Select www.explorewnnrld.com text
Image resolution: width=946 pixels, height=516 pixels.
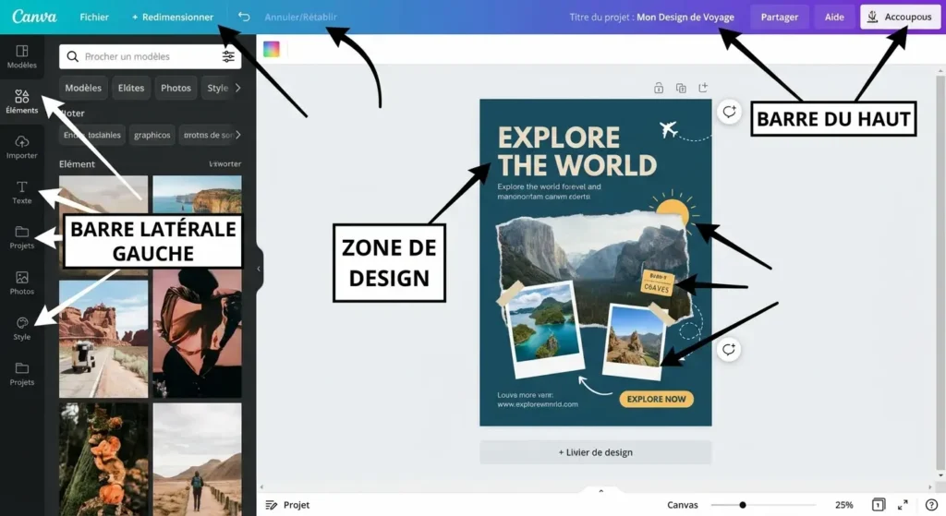pos(538,404)
